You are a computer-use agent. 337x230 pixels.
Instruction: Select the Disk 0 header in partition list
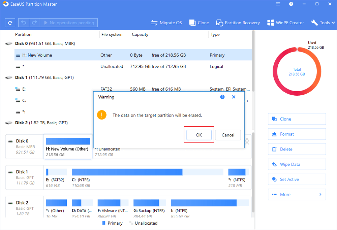pos(45,43)
